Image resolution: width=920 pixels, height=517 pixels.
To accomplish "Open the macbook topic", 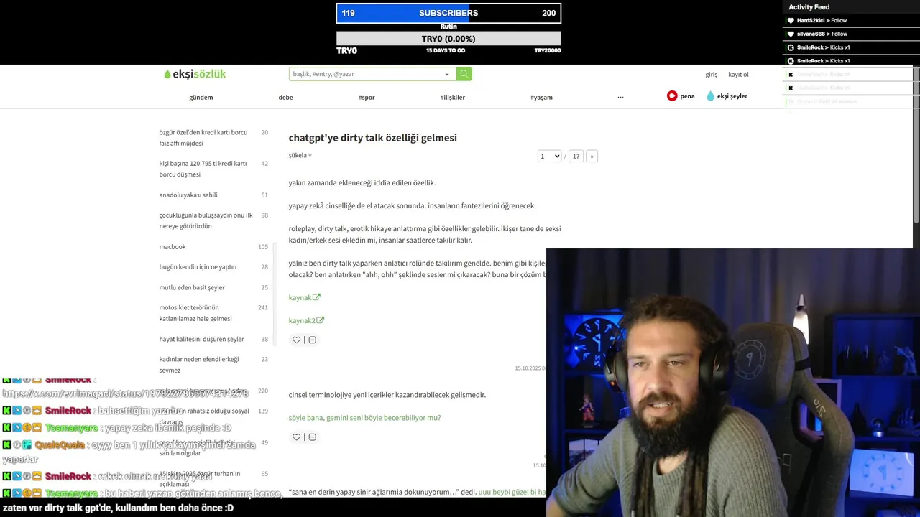I will coord(172,247).
